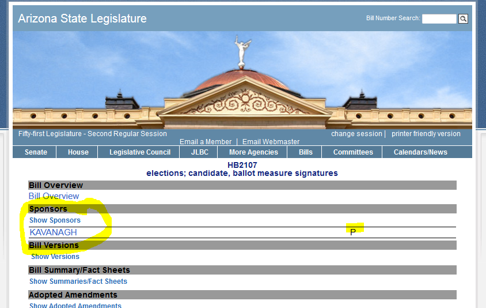This screenshot has height=308, width=486.
Task: Select the HB2107 bill number heading
Action: coord(242,165)
